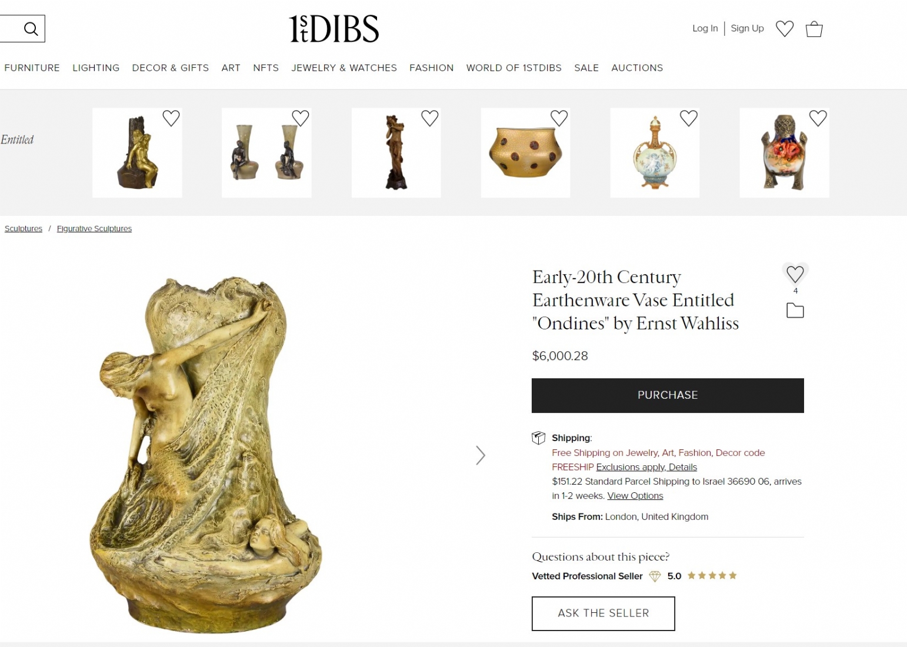Click the vetted seller diamond icon

tap(655, 576)
